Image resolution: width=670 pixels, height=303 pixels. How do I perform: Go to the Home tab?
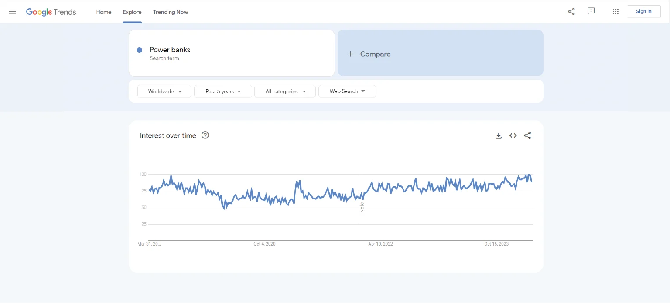[104, 12]
